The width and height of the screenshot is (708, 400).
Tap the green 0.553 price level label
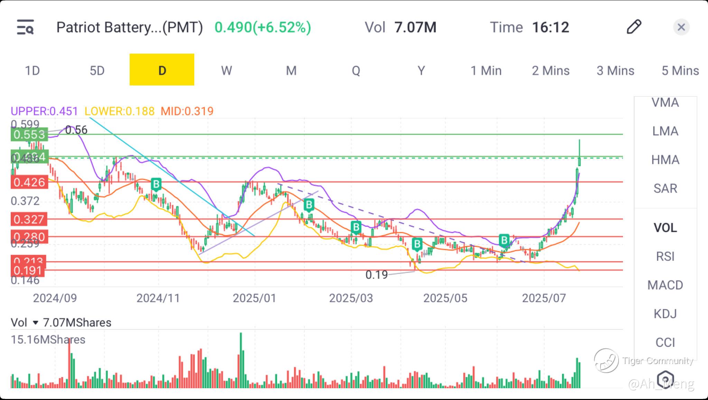29,134
